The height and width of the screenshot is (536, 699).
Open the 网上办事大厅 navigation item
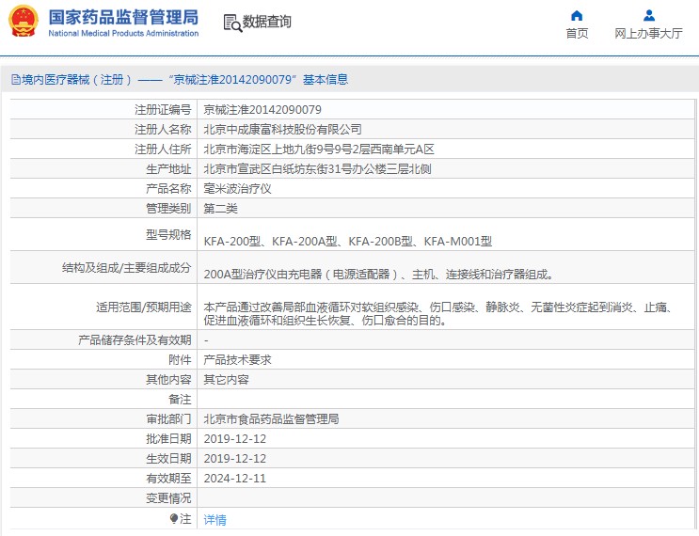648,33
